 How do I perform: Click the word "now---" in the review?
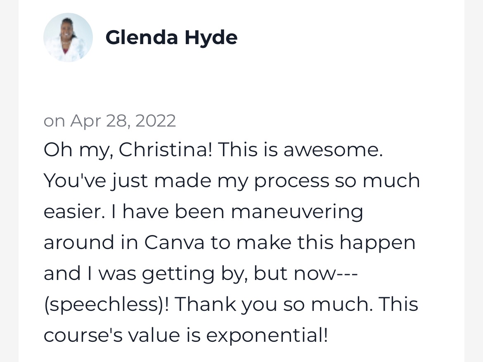(325, 274)
